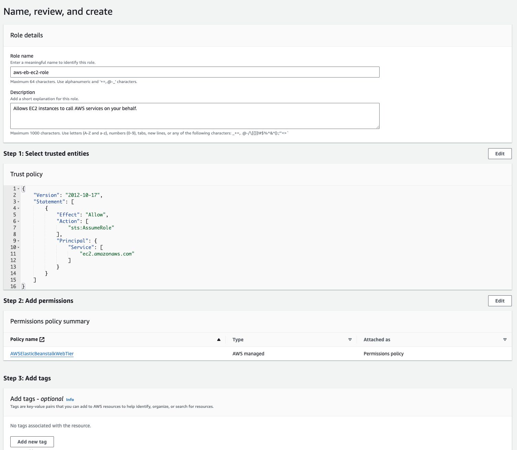The height and width of the screenshot is (450, 517).
Task: Edit Step 2 permissions
Action: click(x=499, y=301)
